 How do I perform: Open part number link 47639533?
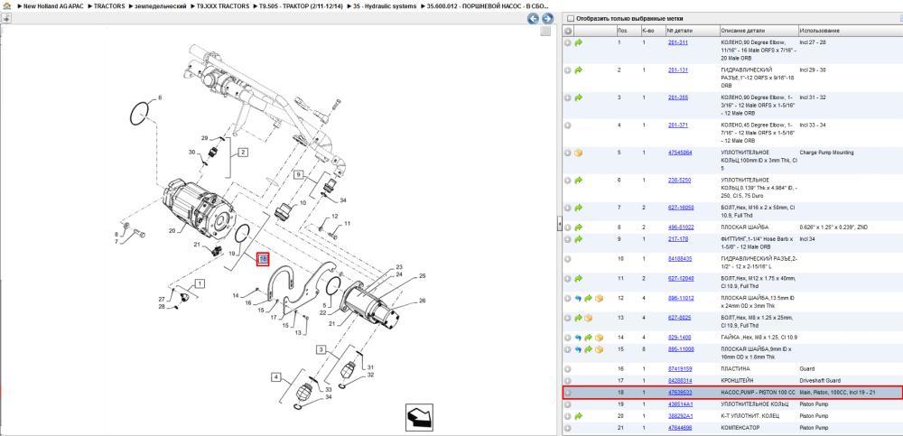pos(680,393)
